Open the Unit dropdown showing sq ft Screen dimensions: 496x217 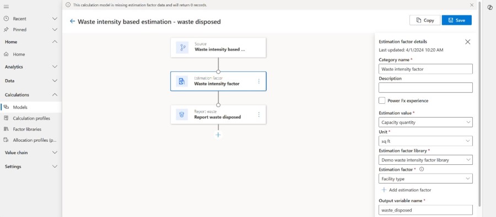tap(425, 141)
